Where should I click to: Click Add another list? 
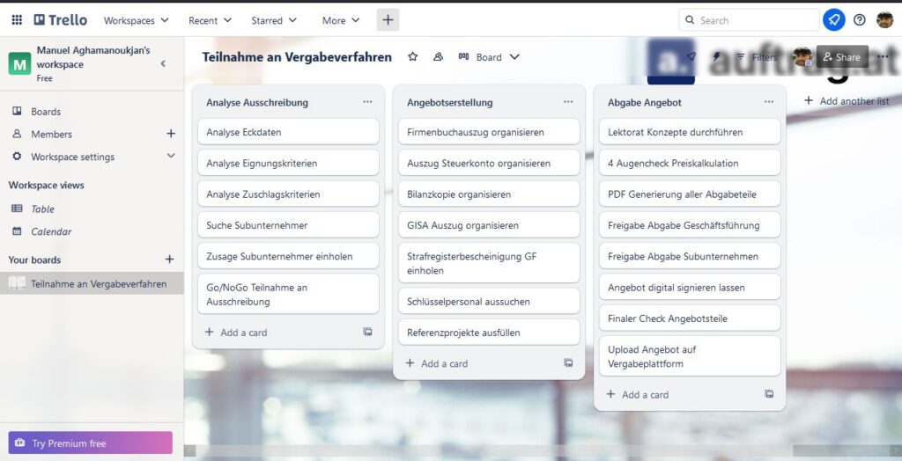pyautogui.click(x=847, y=100)
